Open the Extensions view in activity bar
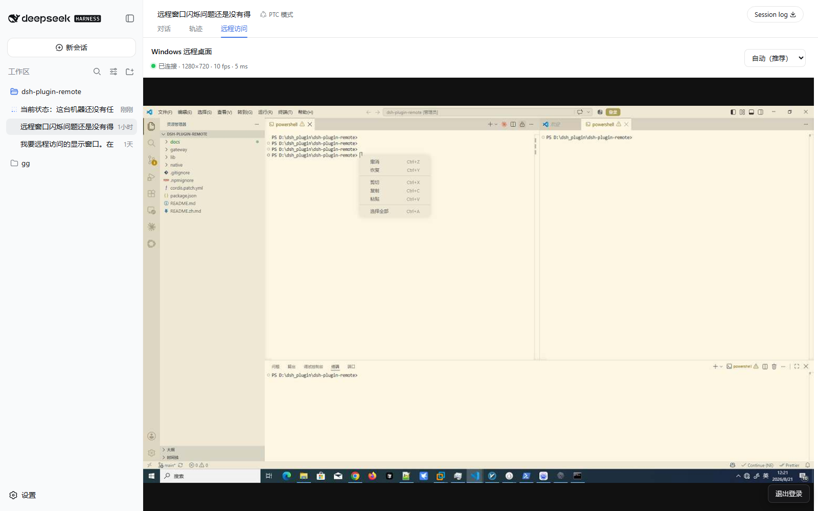This screenshot has width=818, height=511. coord(151,194)
